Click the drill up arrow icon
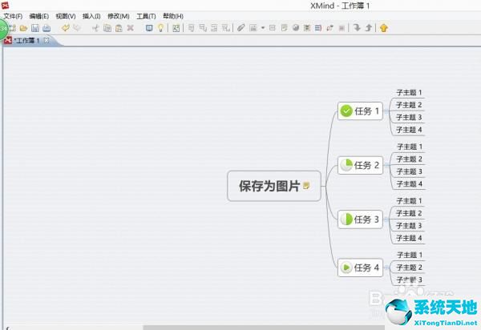The image size is (481, 330). [x=369, y=28]
